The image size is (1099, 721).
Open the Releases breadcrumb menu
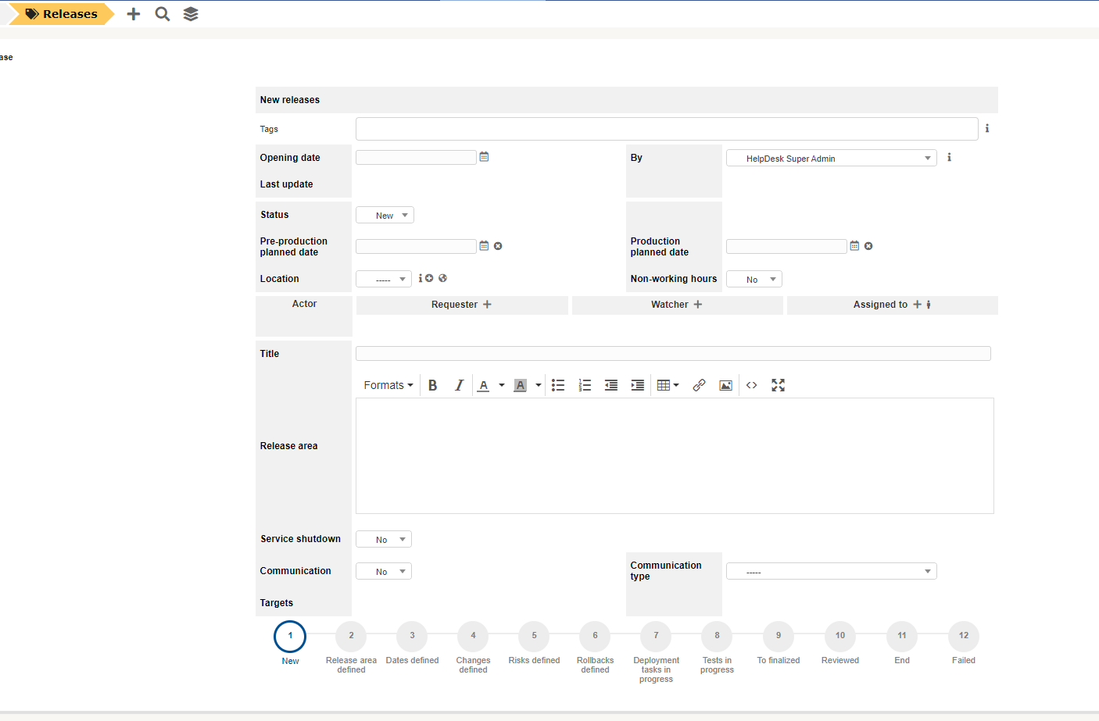click(x=65, y=13)
